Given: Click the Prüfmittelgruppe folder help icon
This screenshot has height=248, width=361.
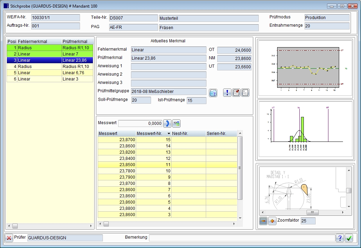Looking at the screenshot, I should tap(213, 93).
